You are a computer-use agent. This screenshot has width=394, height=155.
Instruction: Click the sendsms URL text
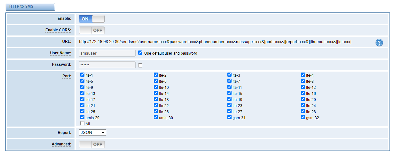[x=215, y=42]
